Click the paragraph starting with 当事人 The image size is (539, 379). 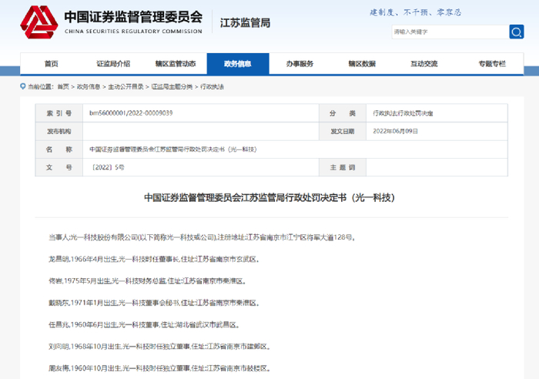[202, 237]
